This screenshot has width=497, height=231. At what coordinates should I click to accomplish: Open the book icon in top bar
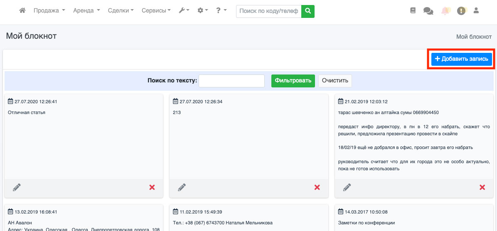pos(413,11)
